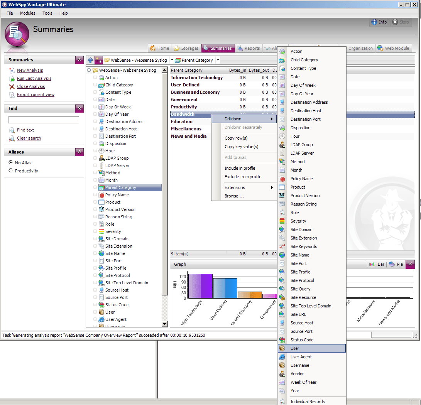Switch graph to Bar chart

point(377,264)
